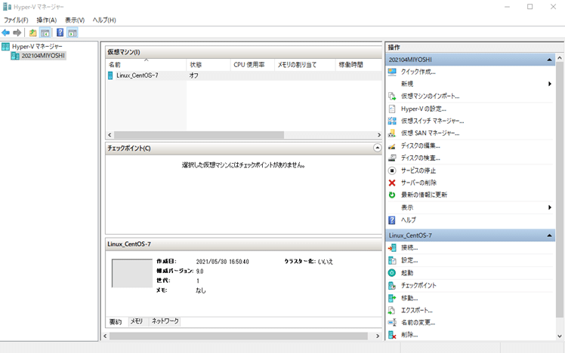Image resolution: width=565 pixels, height=353 pixels.
Task: Click the virtual machine preview thumbnail
Action: click(132, 273)
